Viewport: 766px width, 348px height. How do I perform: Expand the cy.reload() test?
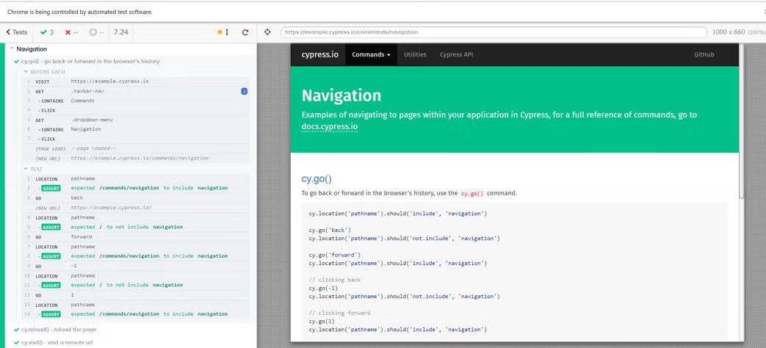[59, 330]
